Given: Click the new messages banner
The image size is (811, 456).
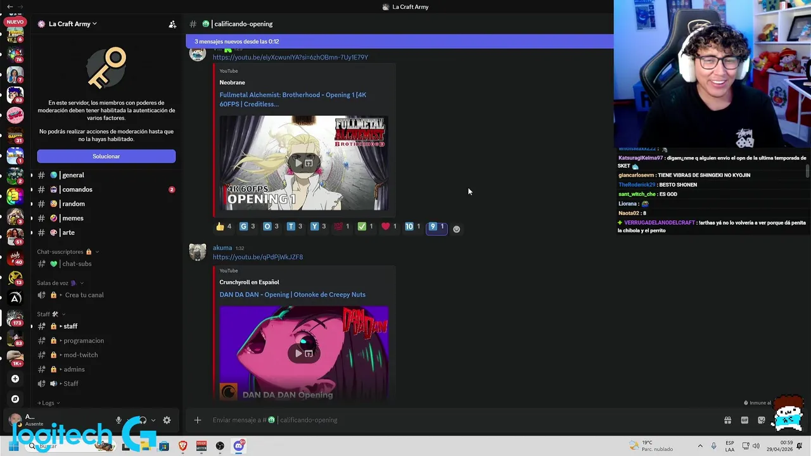Looking at the screenshot, I should coord(400,42).
